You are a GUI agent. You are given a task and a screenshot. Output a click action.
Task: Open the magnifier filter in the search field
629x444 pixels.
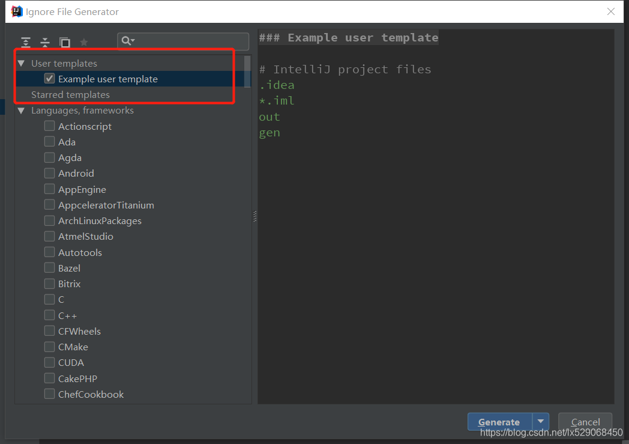pyautogui.click(x=127, y=41)
